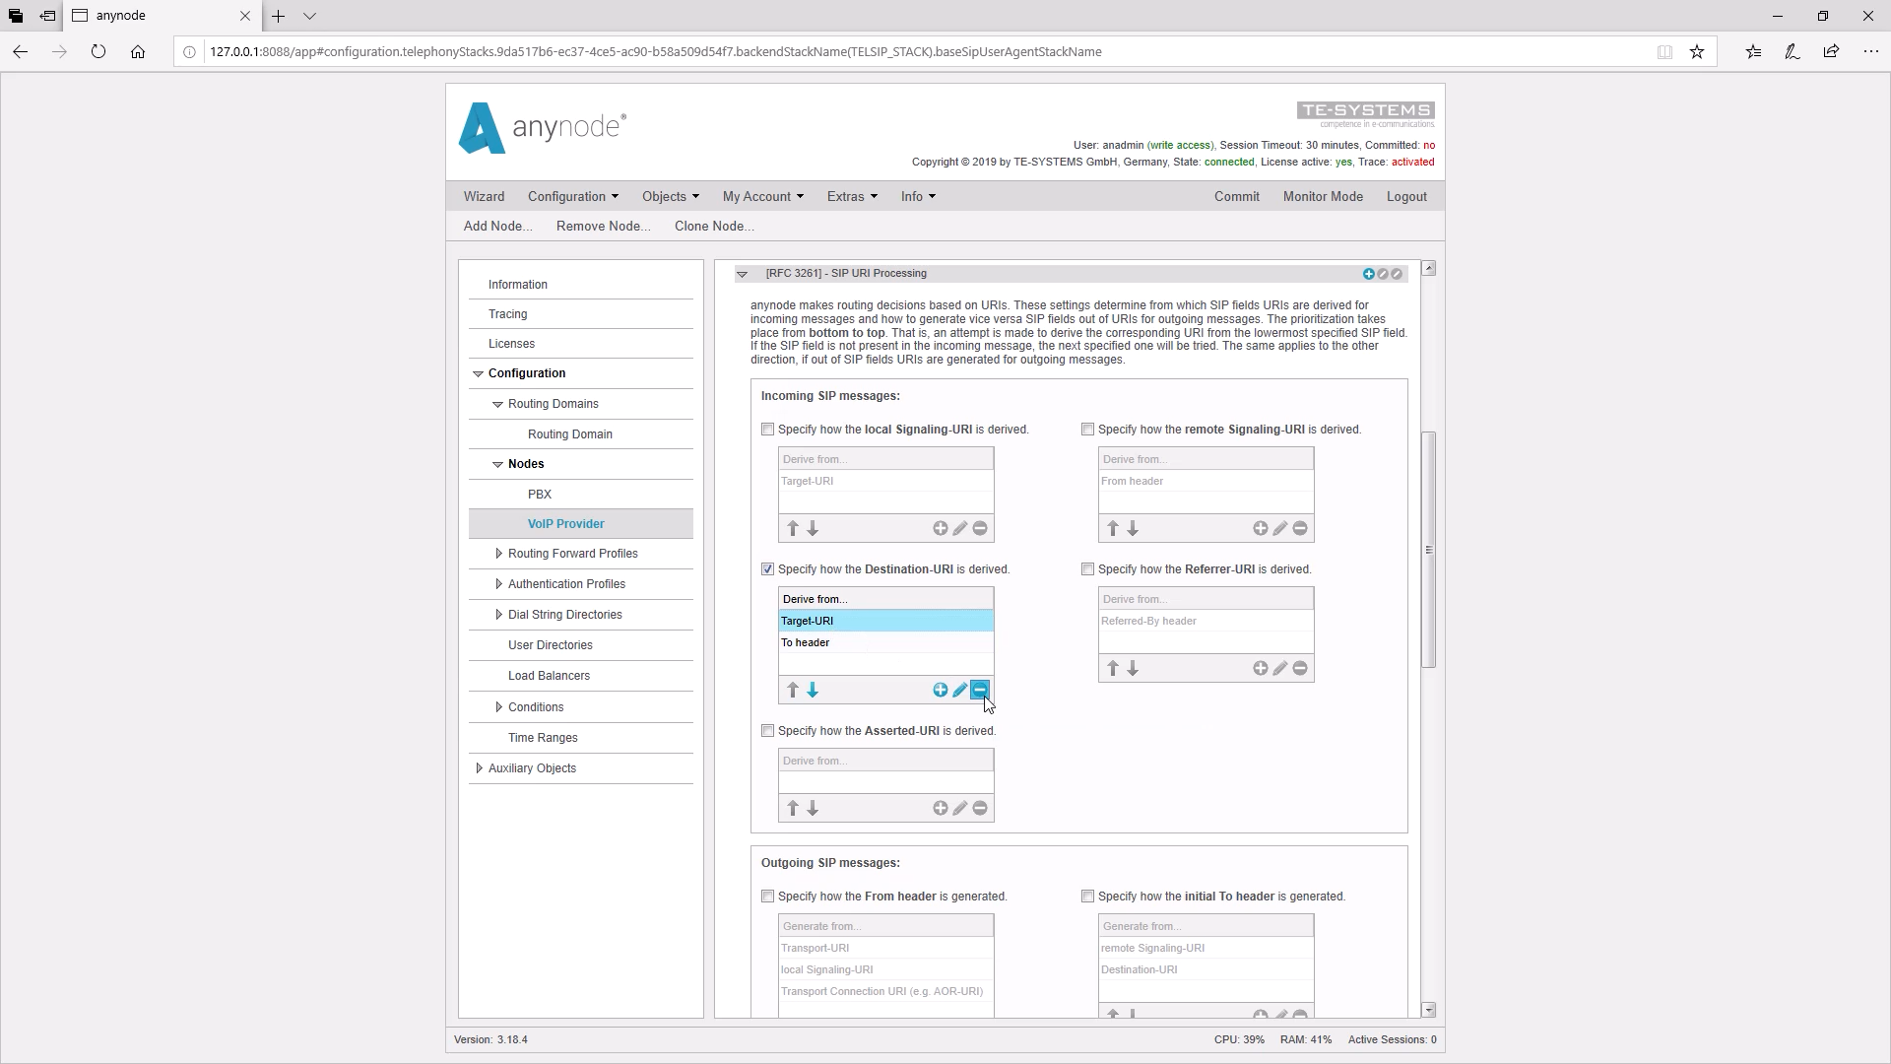
Task: Move Asserted-URI entry up arrow
Action: 793,809
